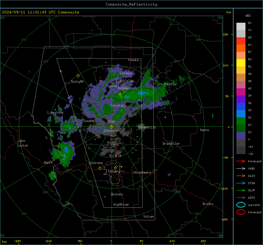Image resolution: width=263 pixels, height=245 pixels.
Task: Pick the gray 65-70 dBZ swatch
Action: click(x=241, y=34)
